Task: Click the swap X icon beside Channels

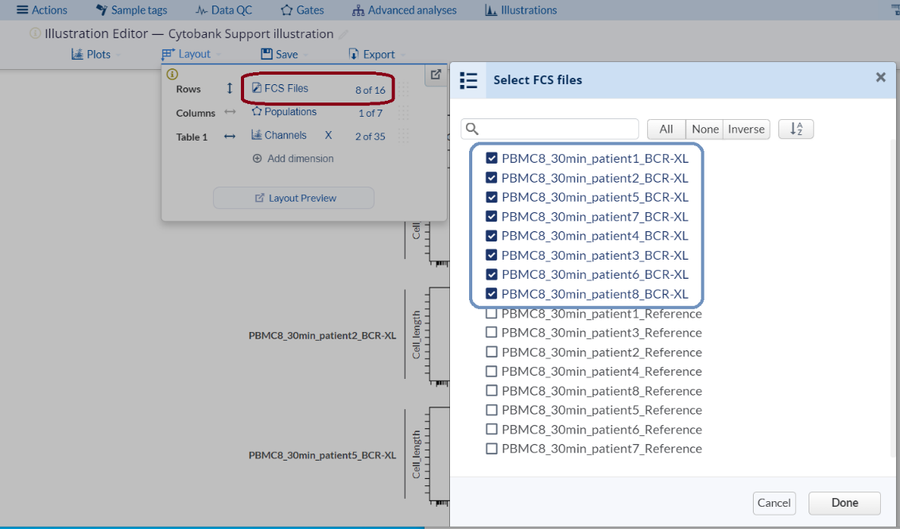Action: pyautogui.click(x=328, y=136)
